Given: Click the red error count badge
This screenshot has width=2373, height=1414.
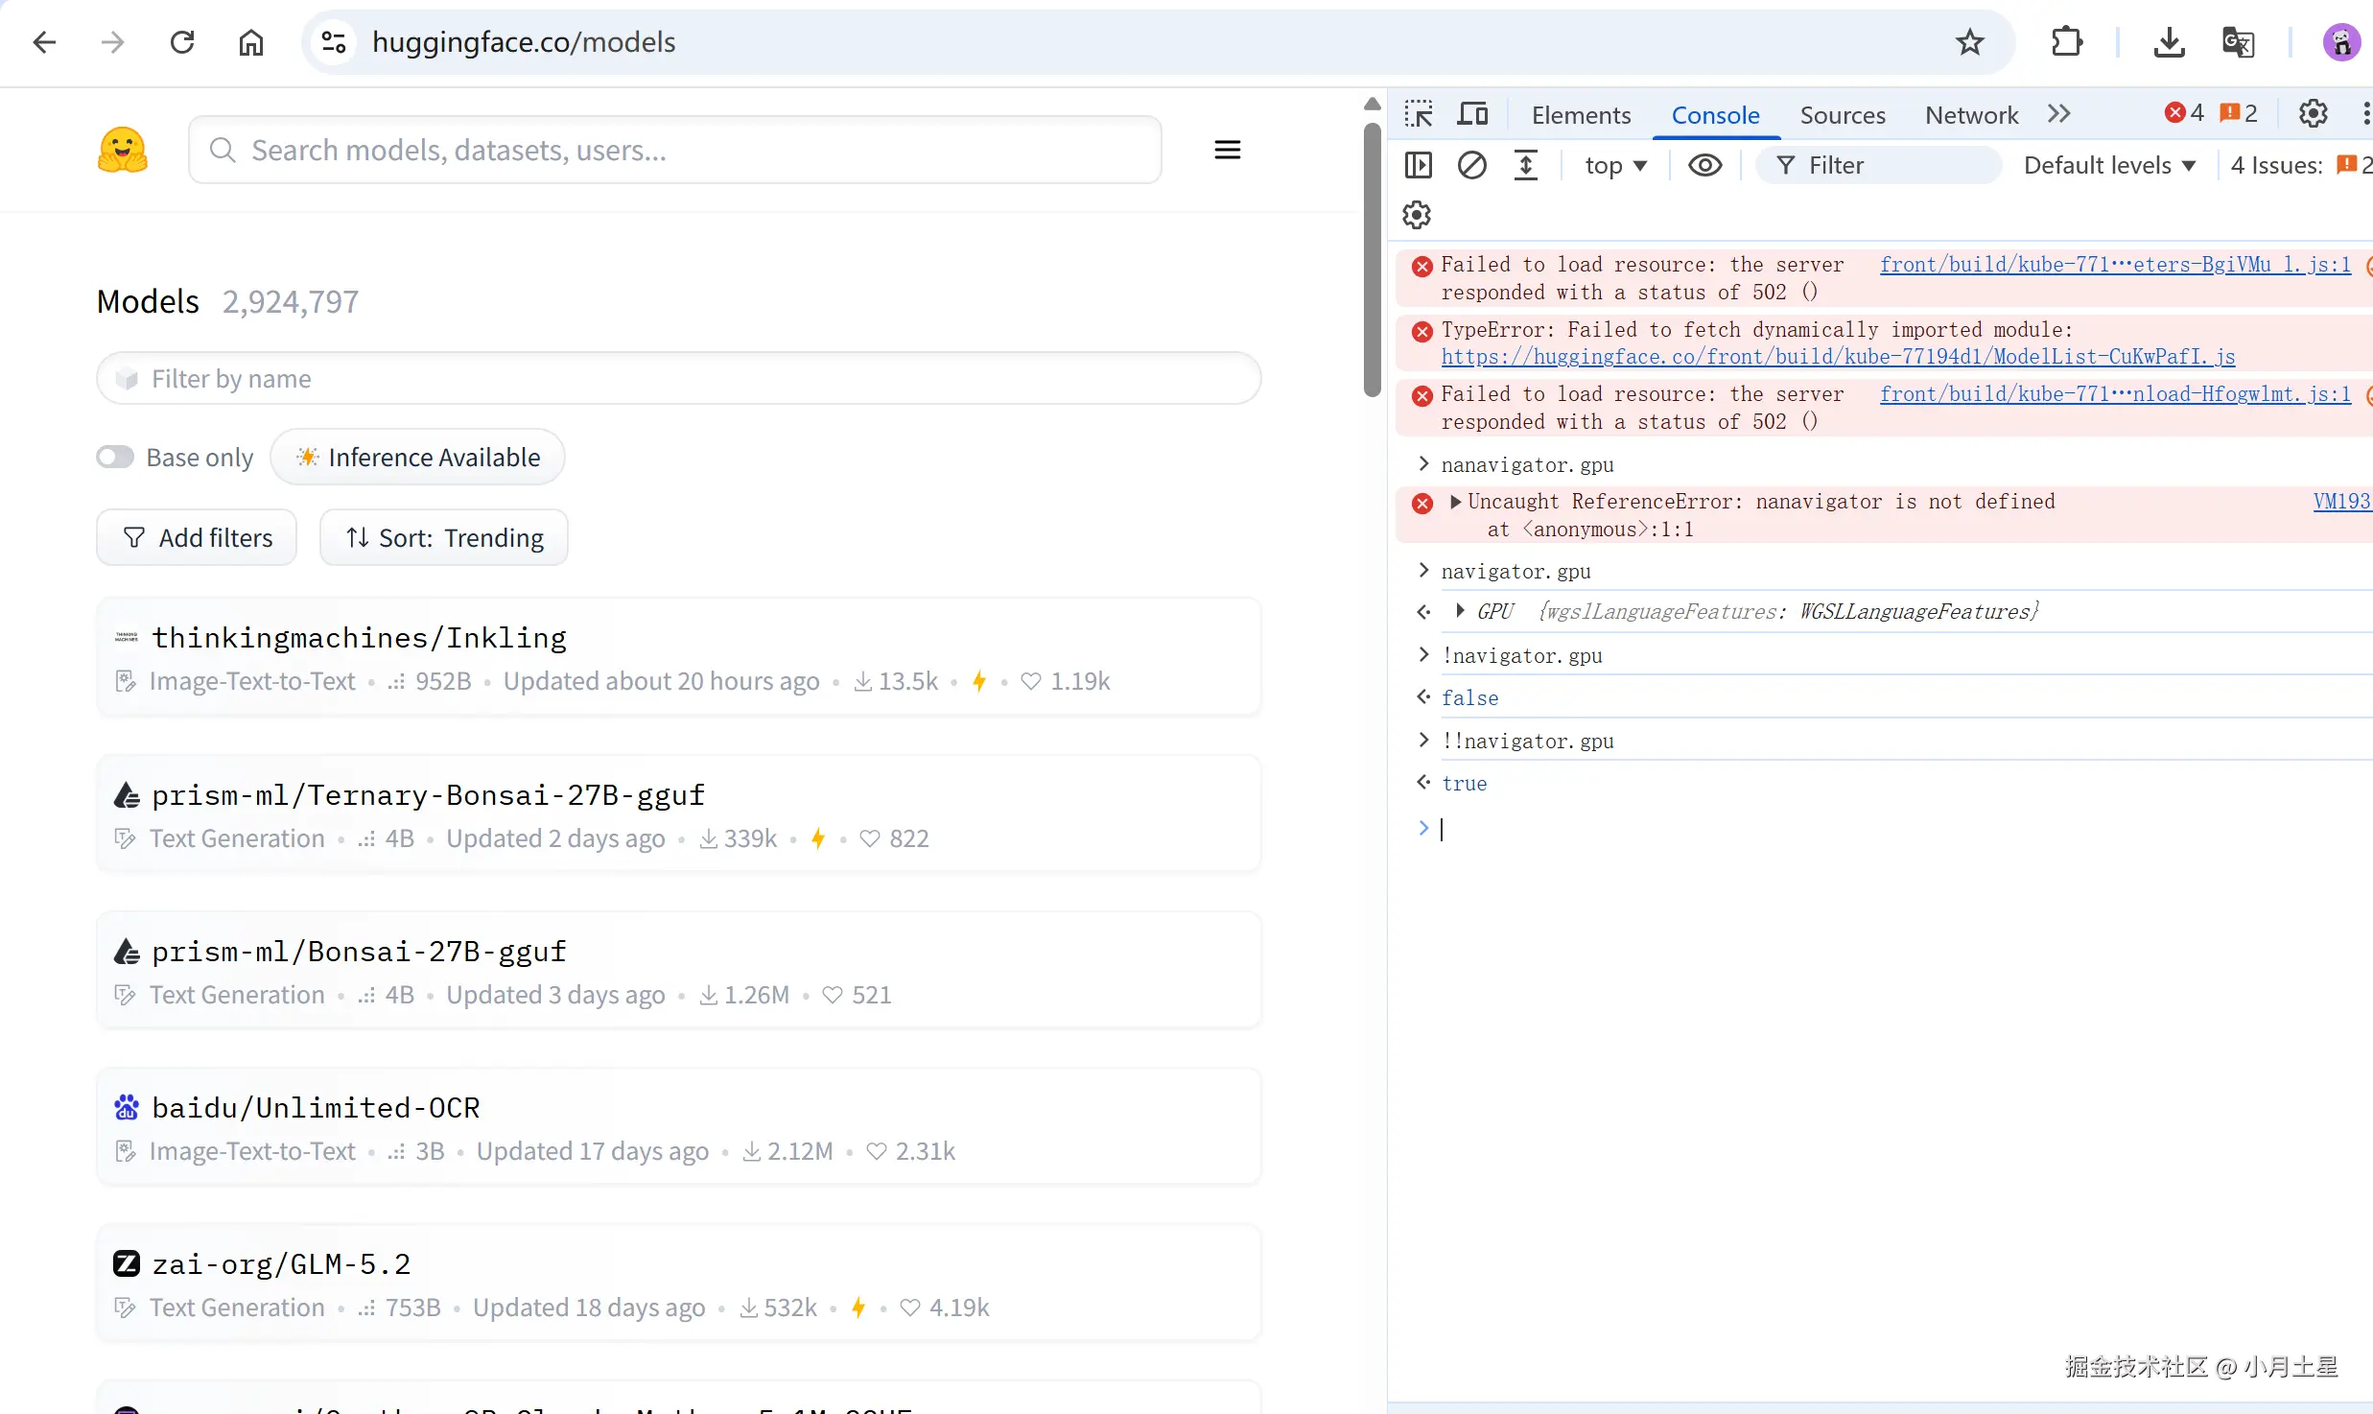Looking at the screenshot, I should (x=2184, y=113).
